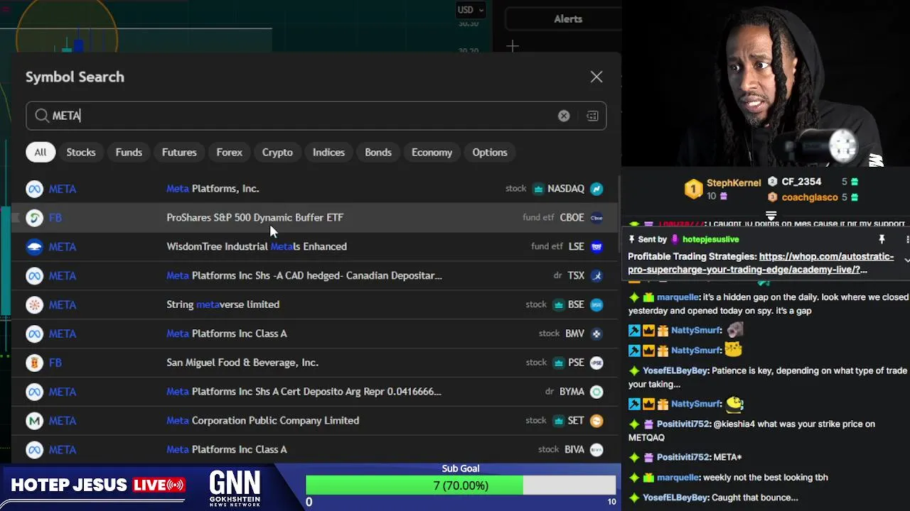This screenshot has width=910, height=511.
Task: Click the pin icon on pinned chat message
Action: point(882,239)
